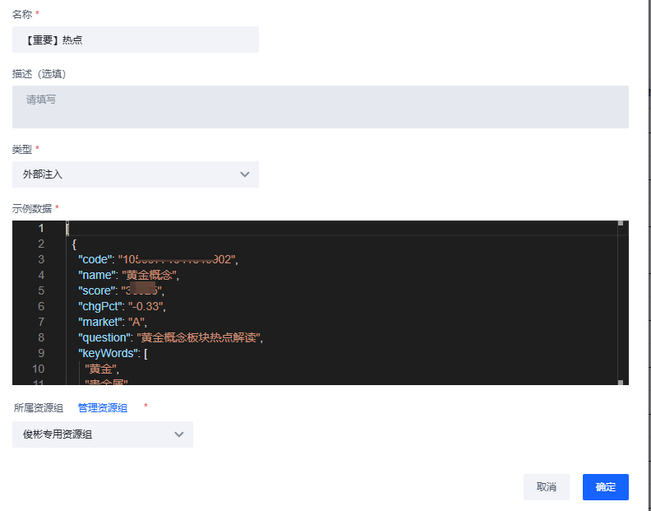This screenshot has height=511, width=651.
Task: Click the "name" value 黄金概念 in editor
Action: (x=150, y=275)
